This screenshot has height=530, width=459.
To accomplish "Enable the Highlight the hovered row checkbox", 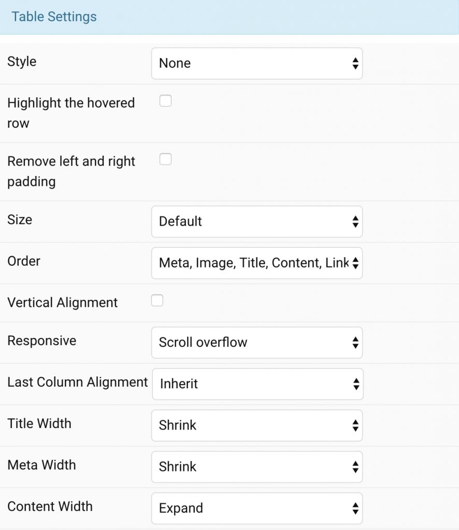I will (165, 101).
